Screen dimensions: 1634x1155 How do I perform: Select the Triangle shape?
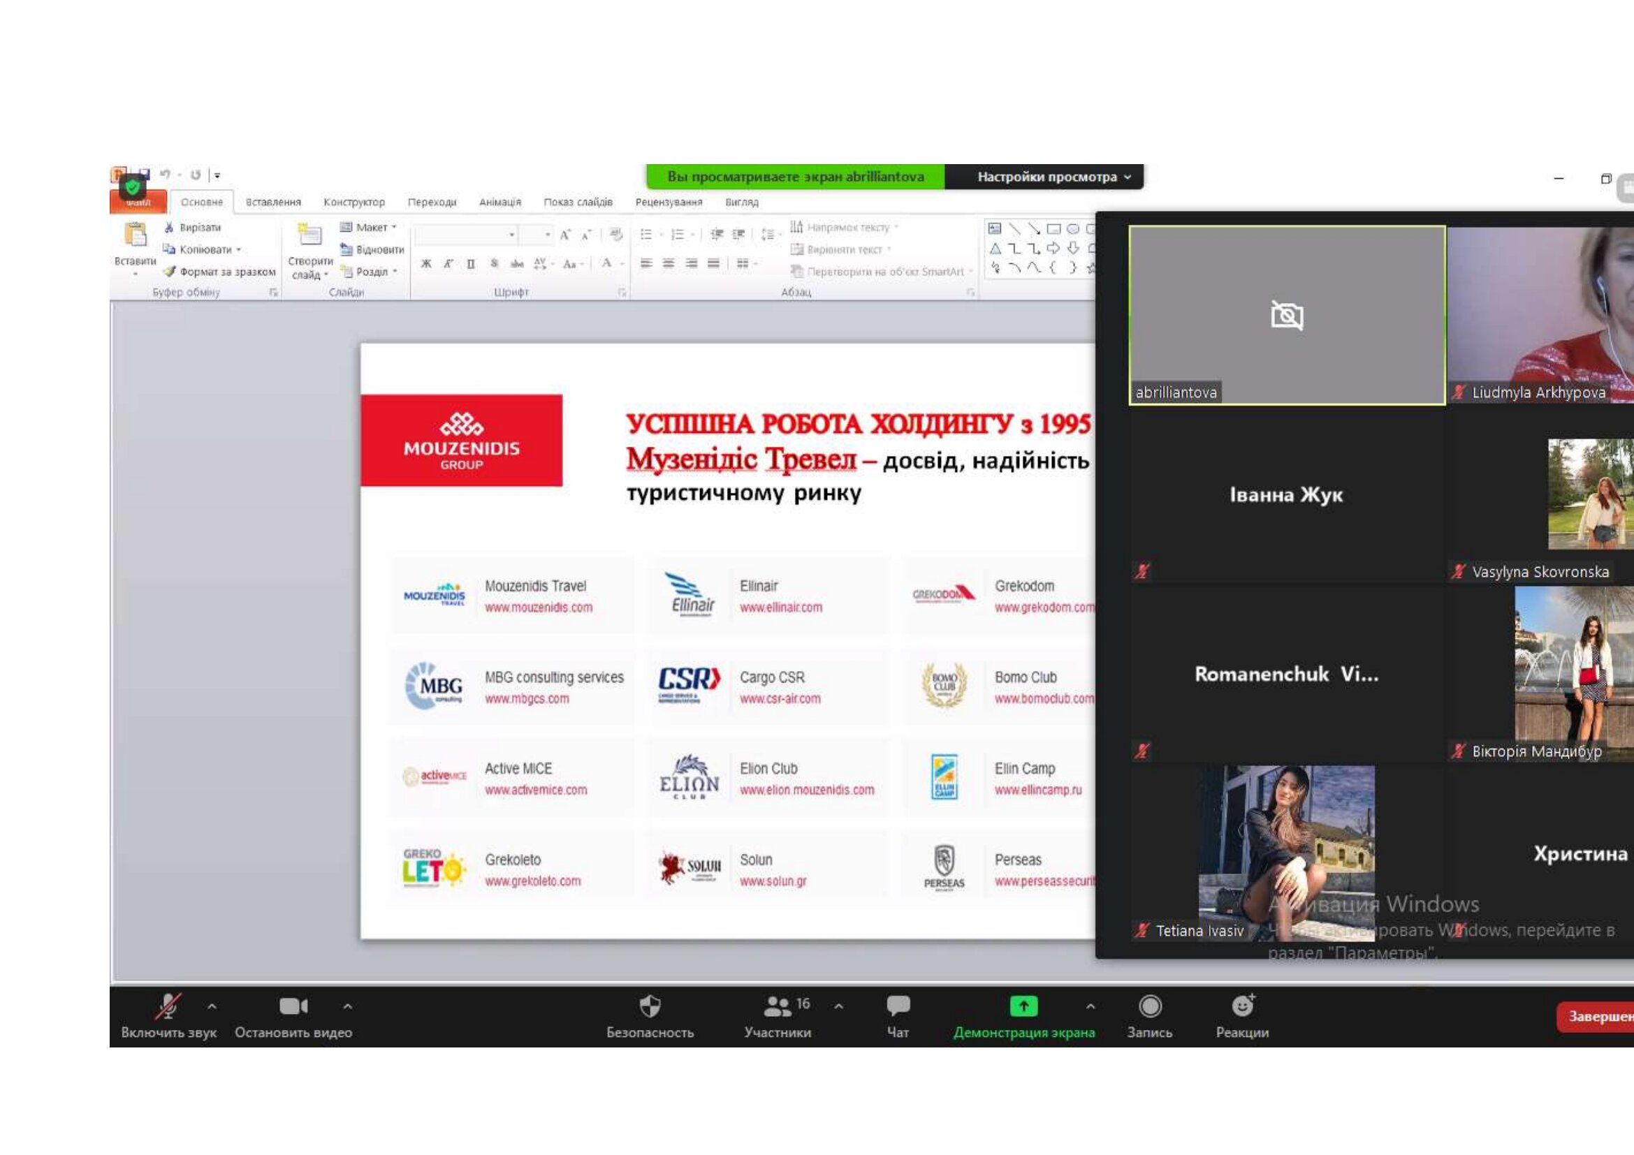995,248
